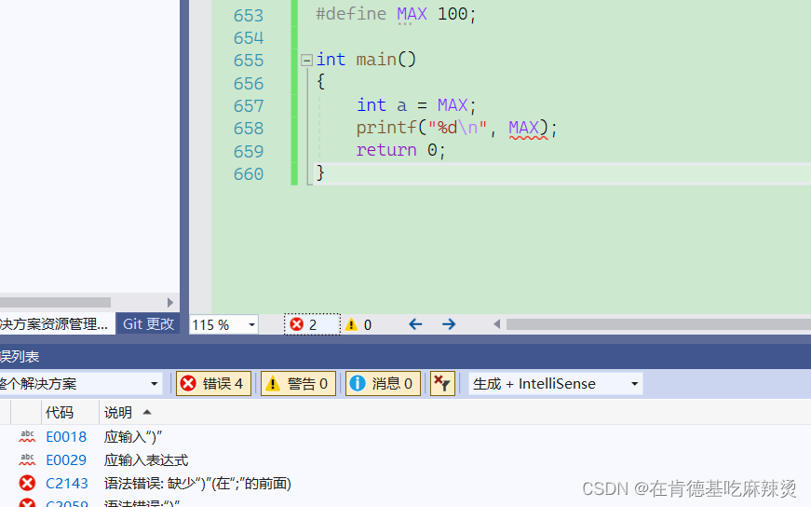Toggle the 消息 0 filter button
The image size is (811, 507).
tap(383, 384)
